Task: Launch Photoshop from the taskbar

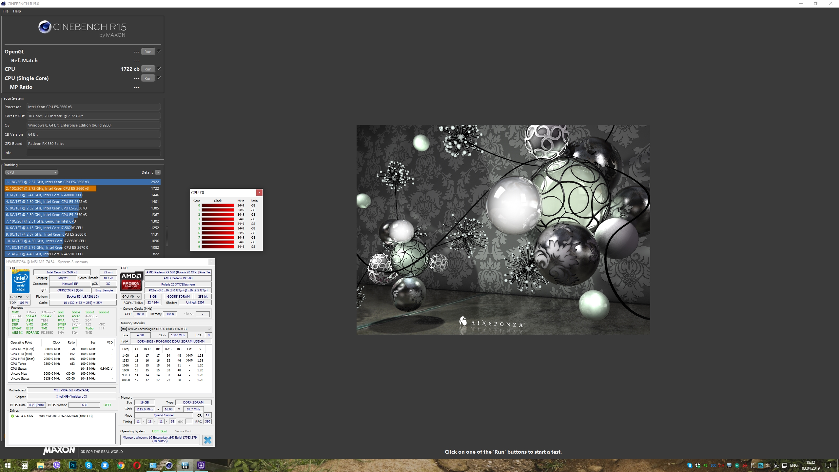Action: click(x=73, y=465)
